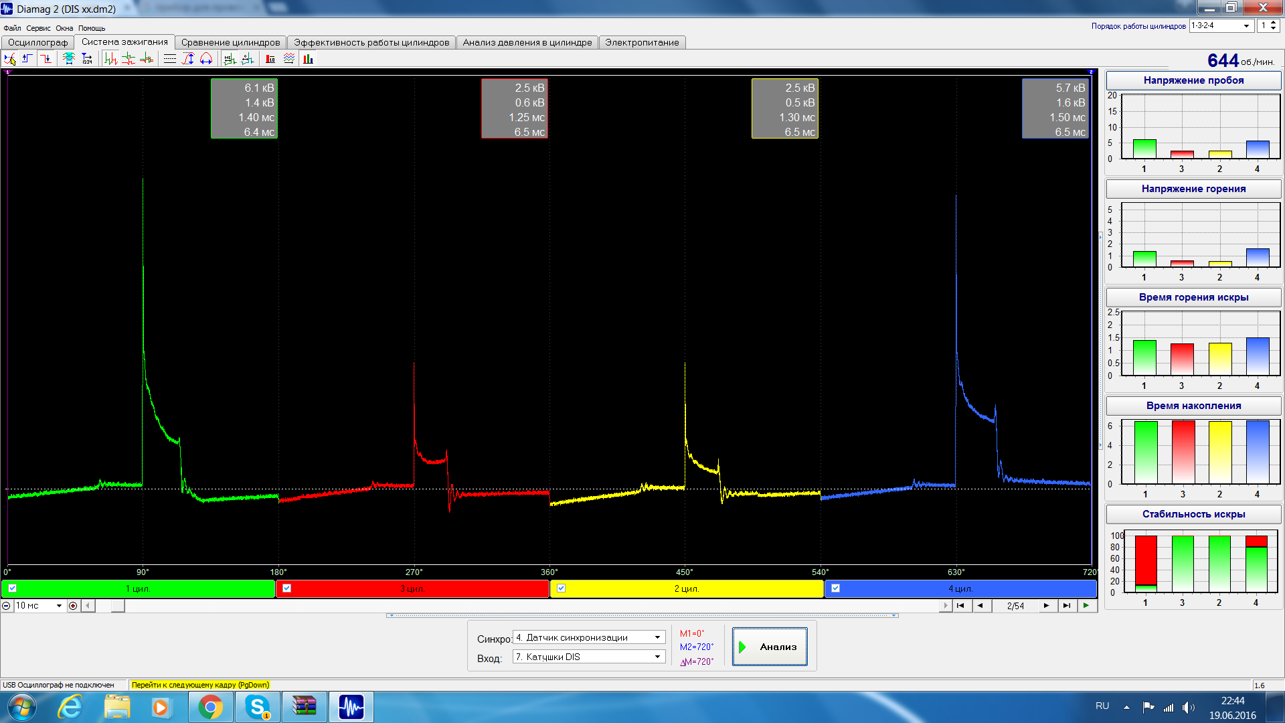Open the 10 мс time scale dropdown

point(59,606)
